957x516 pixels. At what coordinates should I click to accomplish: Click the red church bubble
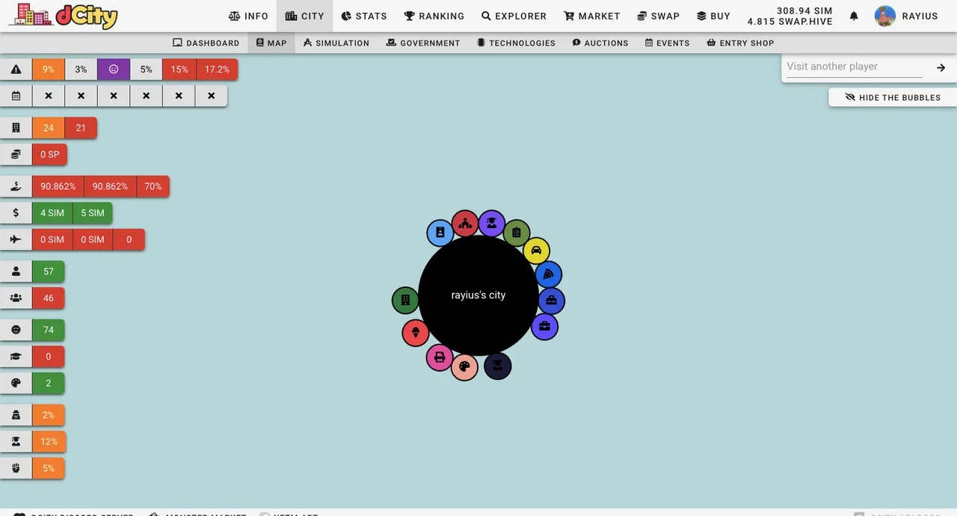(x=465, y=223)
